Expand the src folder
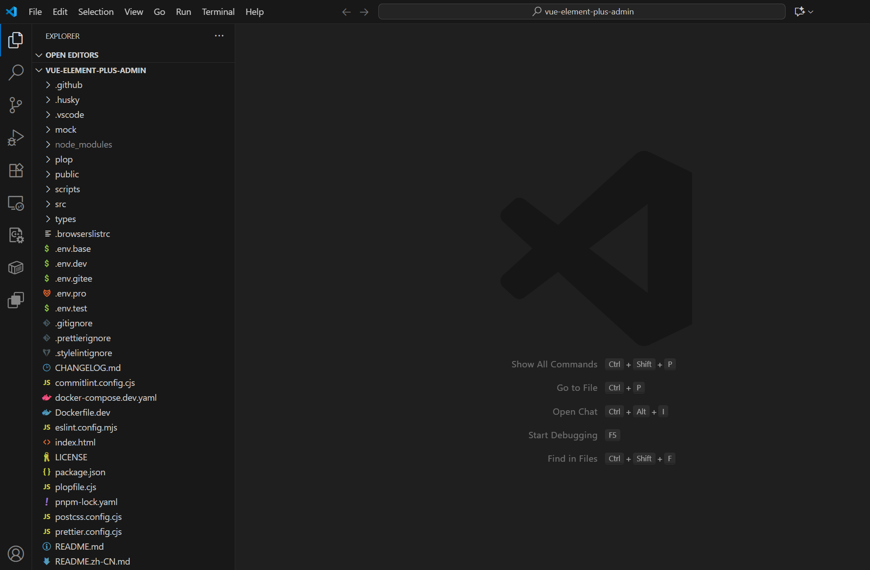The image size is (870, 570). [x=133, y=204]
